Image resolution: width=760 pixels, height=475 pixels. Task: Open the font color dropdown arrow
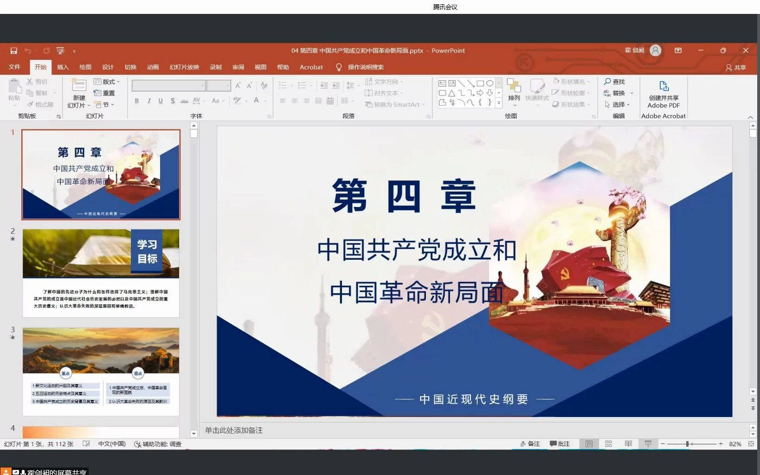[265, 101]
